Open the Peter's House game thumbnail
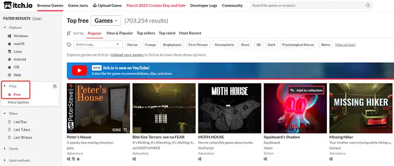 98,108
